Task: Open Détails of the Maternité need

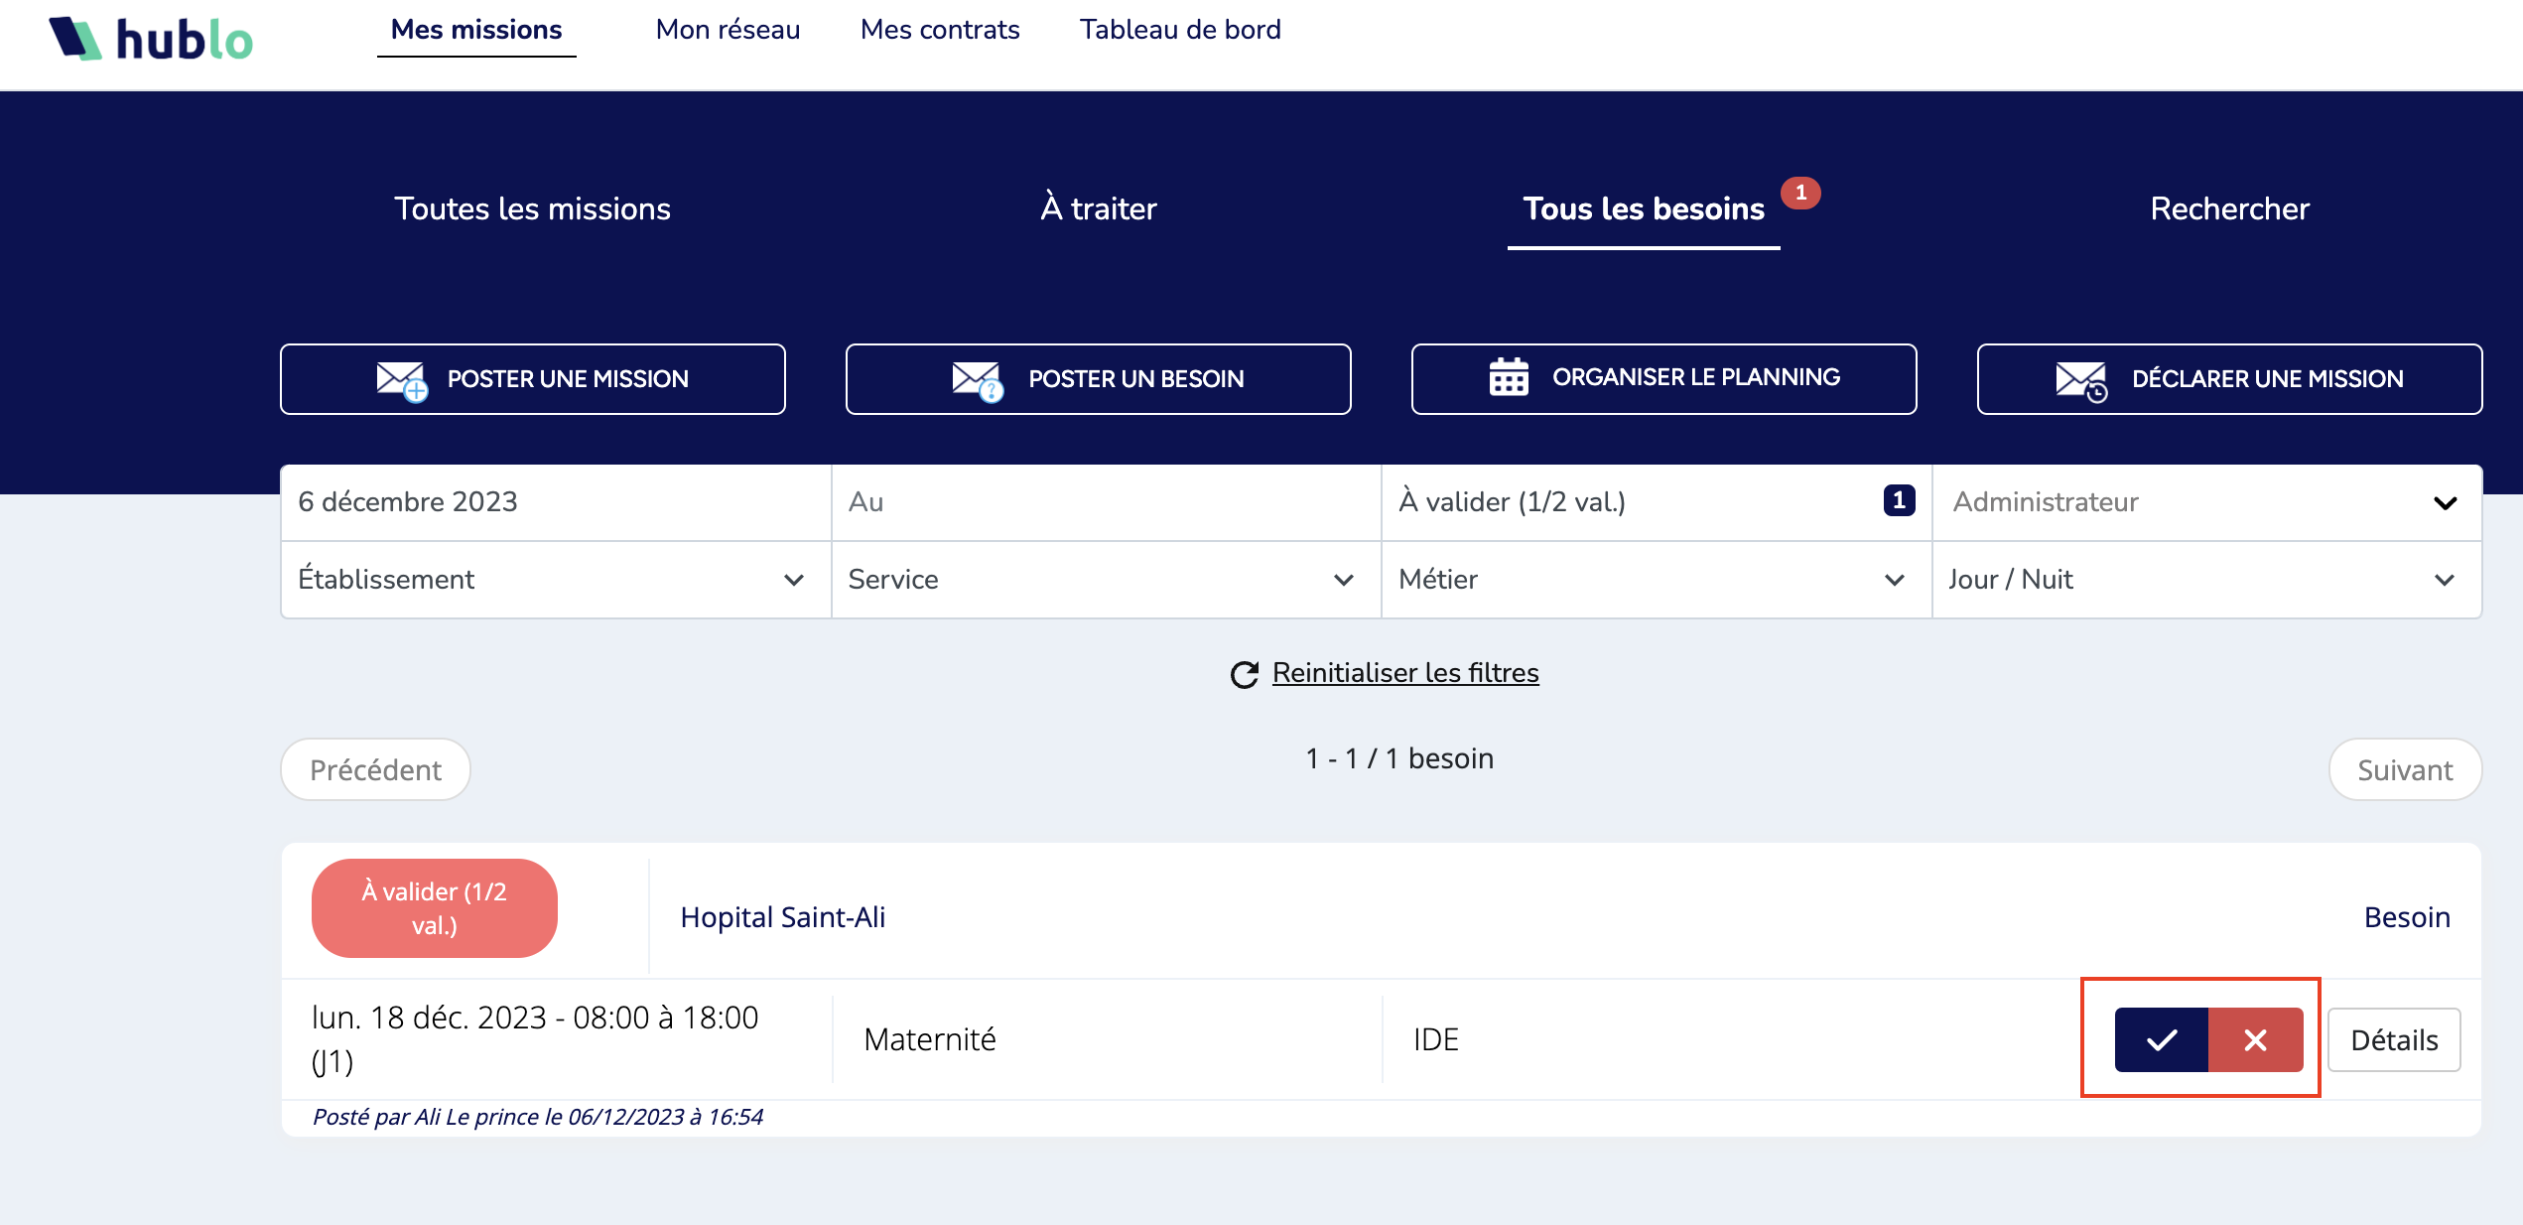Action: 2393,1039
